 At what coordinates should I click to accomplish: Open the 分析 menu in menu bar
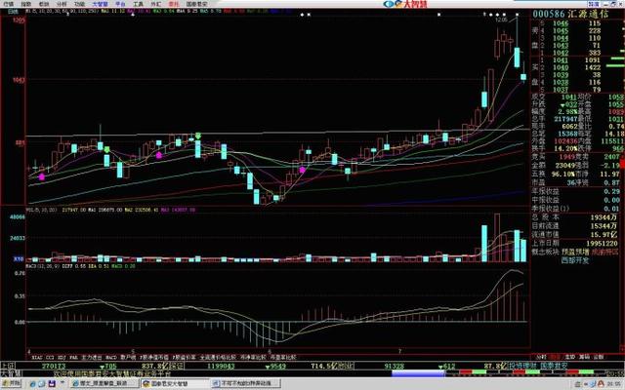(x=62, y=4)
